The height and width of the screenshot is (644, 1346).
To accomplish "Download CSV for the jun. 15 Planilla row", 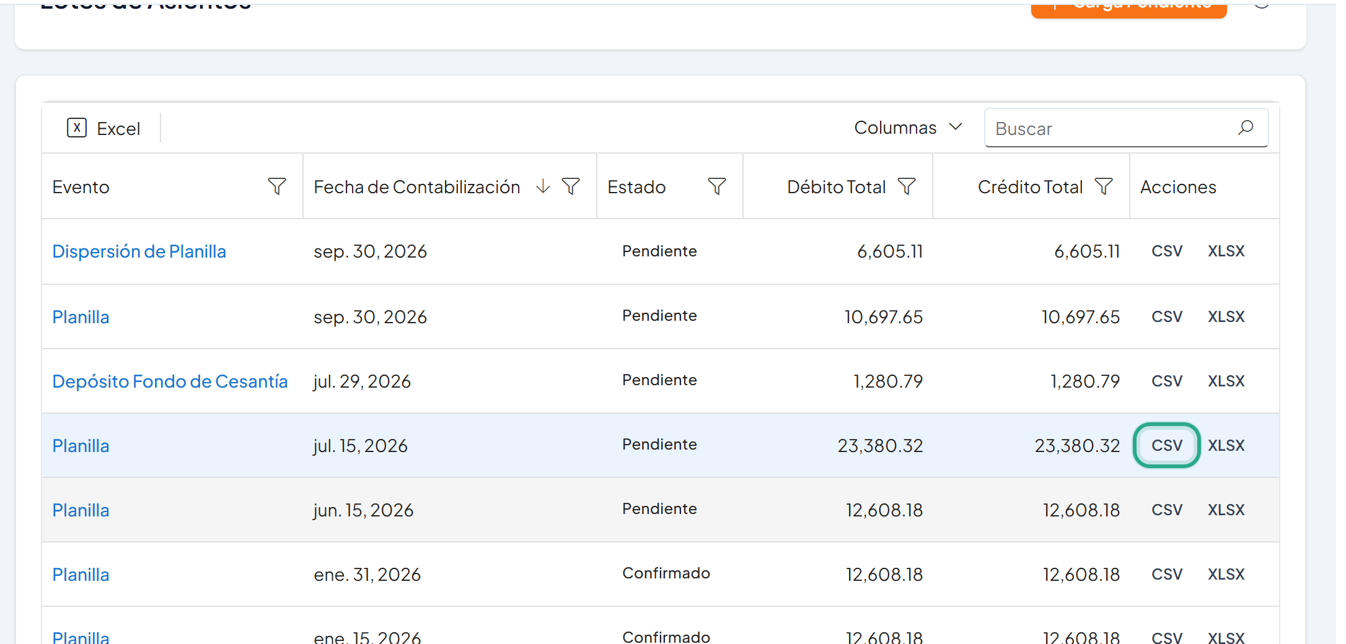I will pos(1167,510).
